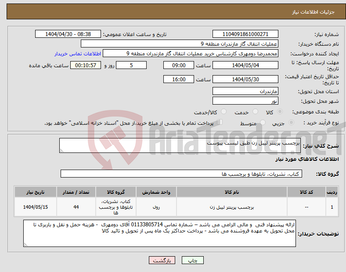Toggle Islamic treasury bonds payment checkbox

coord(220,122)
